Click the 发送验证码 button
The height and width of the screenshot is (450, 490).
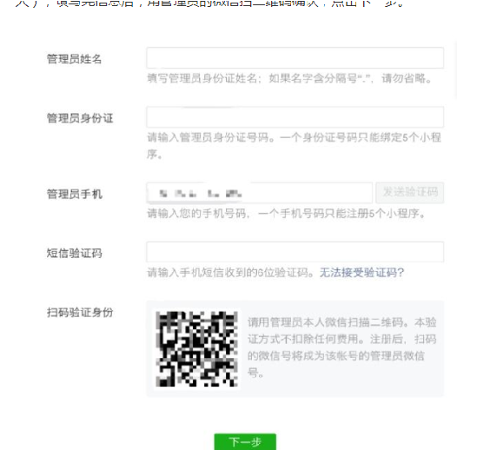pyautogui.click(x=410, y=193)
